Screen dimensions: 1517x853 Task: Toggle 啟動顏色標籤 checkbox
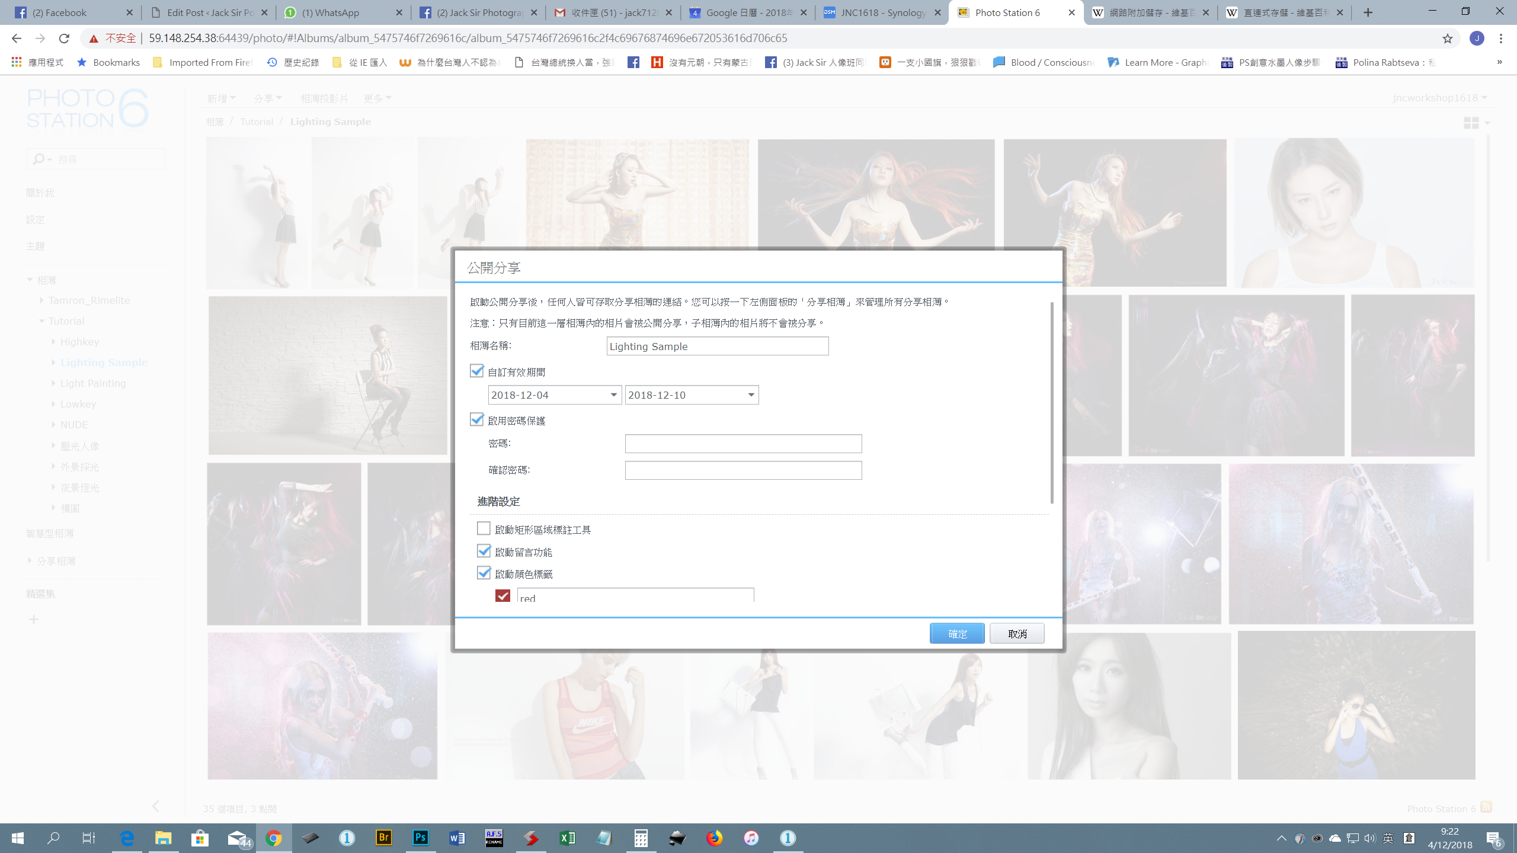[x=484, y=573]
